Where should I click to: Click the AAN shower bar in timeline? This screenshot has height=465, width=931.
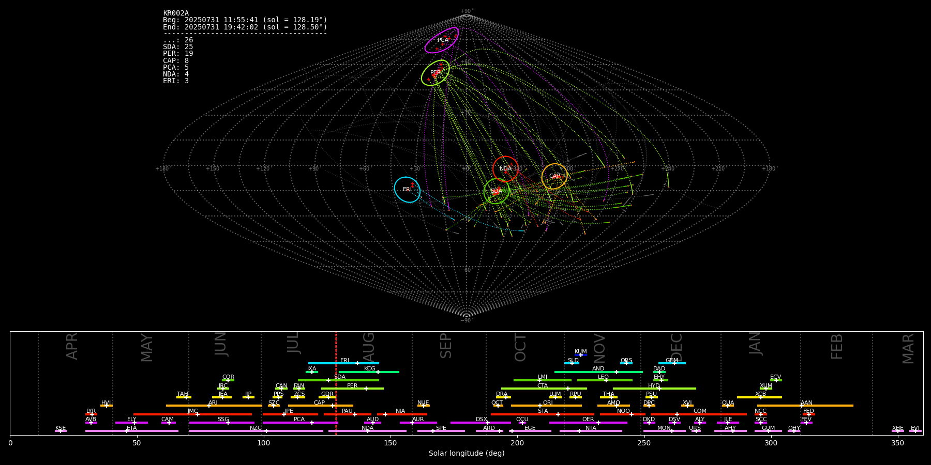pos(805,406)
